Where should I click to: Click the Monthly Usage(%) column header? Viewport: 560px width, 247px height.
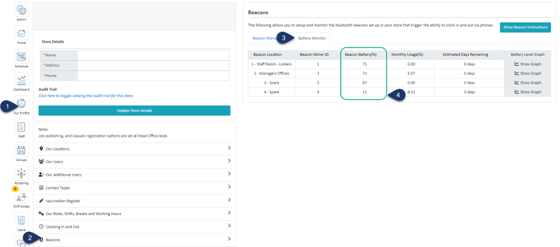407,55
